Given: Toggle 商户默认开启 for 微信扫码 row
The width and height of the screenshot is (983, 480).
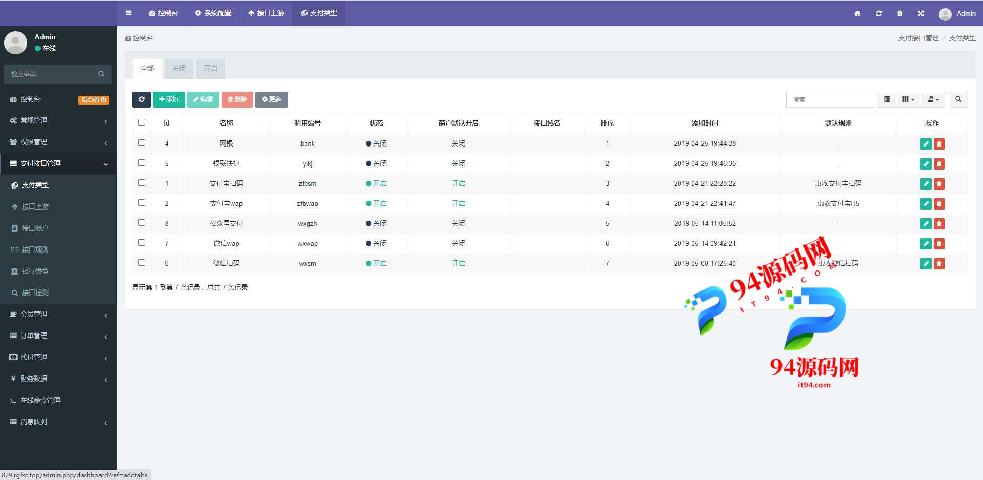Looking at the screenshot, I should pyautogui.click(x=458, y=264).
